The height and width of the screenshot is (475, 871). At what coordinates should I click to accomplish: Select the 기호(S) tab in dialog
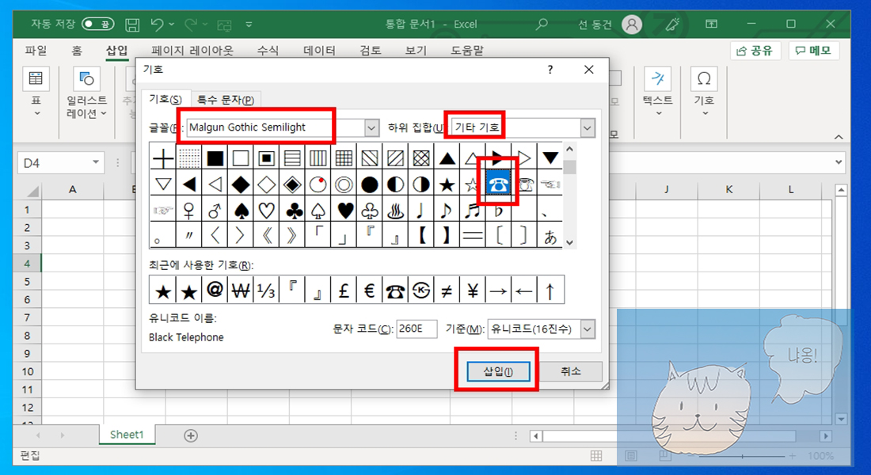[165, 99]
